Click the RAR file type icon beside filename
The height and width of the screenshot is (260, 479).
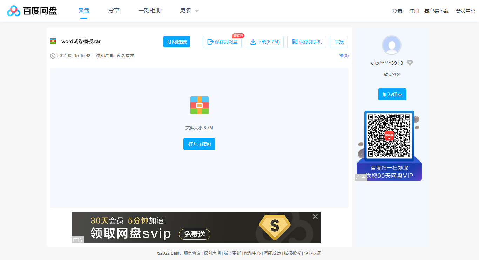click(x=53, y=41)
